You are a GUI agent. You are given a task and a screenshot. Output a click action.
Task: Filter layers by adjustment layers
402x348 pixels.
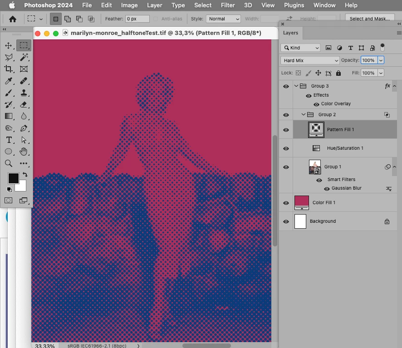pos(339,48)
